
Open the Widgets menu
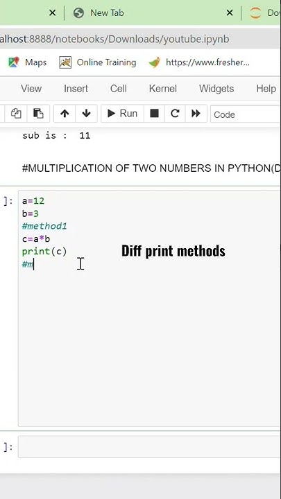pyautogui.click(x=216, y=89)
